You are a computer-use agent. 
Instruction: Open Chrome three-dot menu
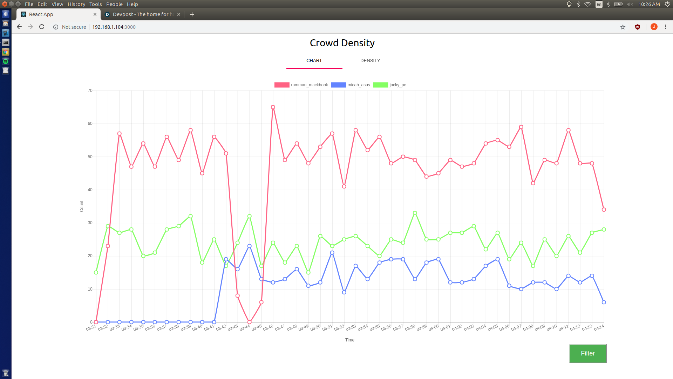[665, 27]
